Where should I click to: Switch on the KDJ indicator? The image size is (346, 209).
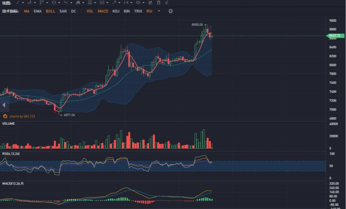116,11
